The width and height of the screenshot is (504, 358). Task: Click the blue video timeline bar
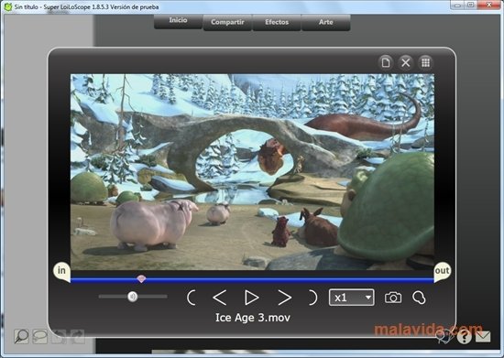click(x=252, y=280)
